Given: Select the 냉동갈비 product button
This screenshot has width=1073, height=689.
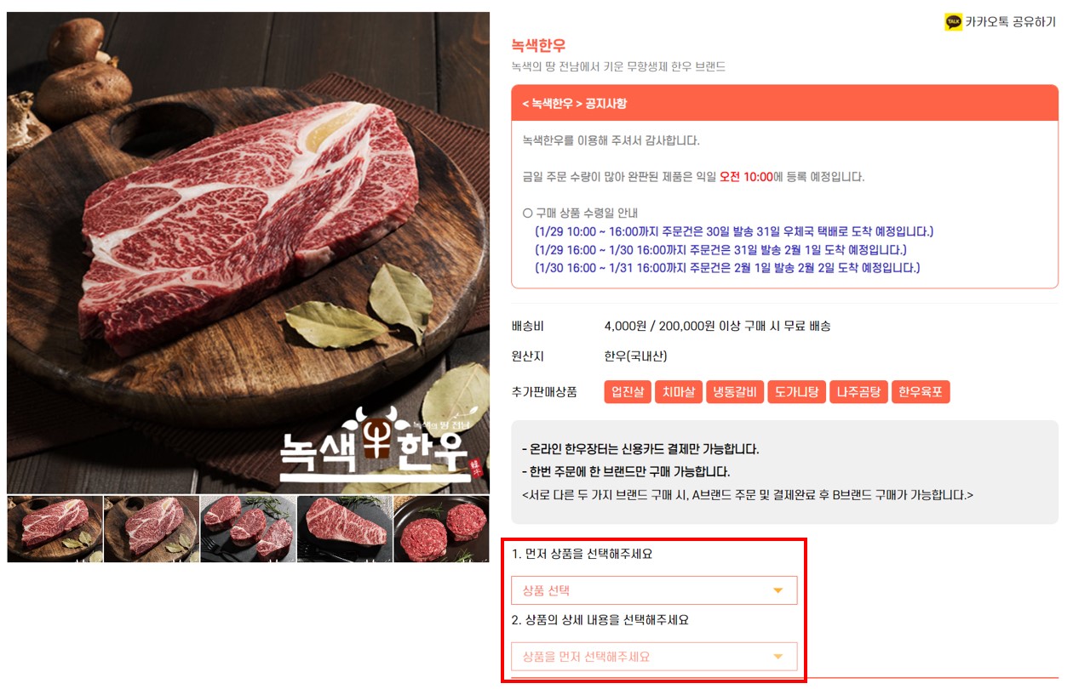Looking at the screenshot, I should pos(735,392).
